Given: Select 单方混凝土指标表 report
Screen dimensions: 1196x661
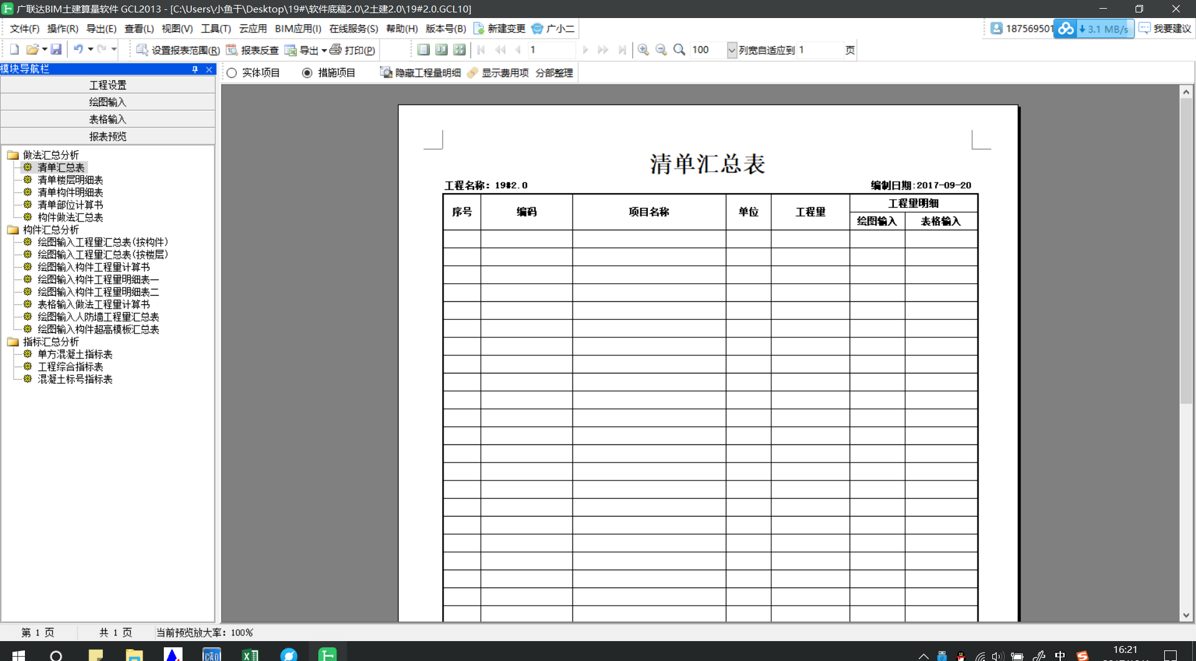Looking at the screenshot, I should pyautogui.click(x=75, y=354).
